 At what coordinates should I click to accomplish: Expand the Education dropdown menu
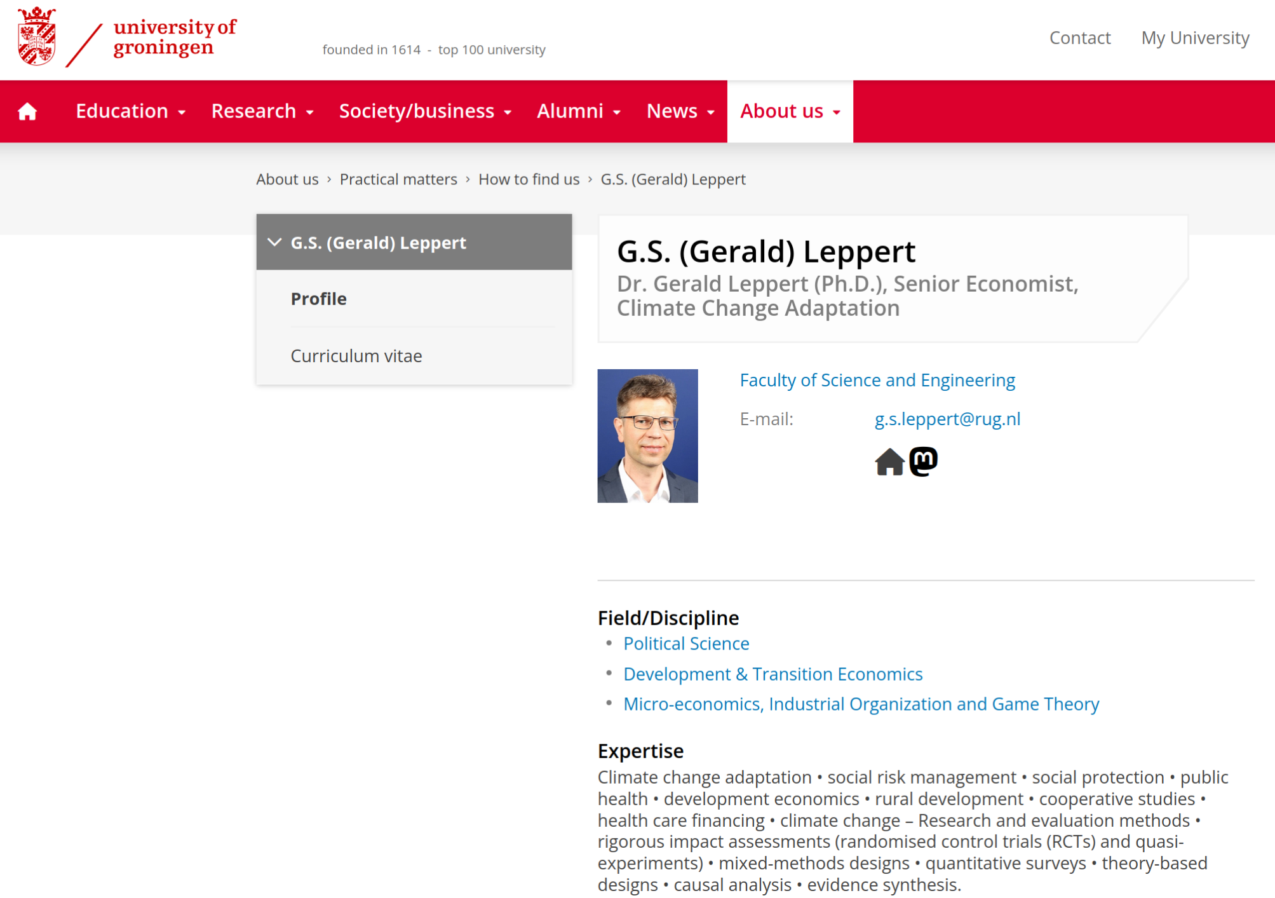130,111
